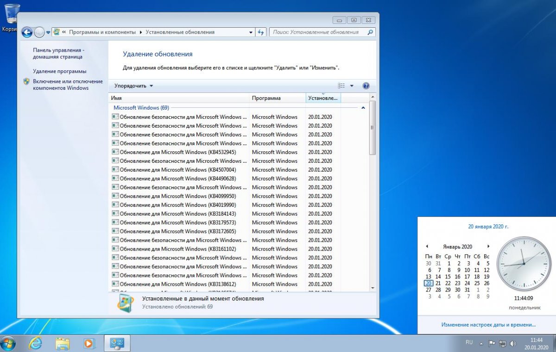Viewport: 556px width, 352px height.
Task: Sort by 'Имя' column header
Action: click(179, 98)
